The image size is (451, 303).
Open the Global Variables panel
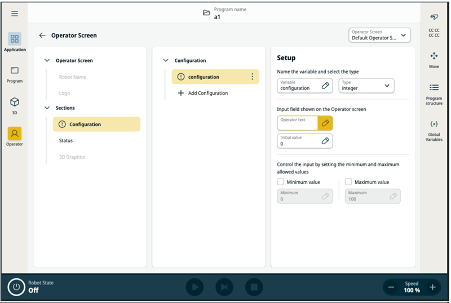(434, 130)
